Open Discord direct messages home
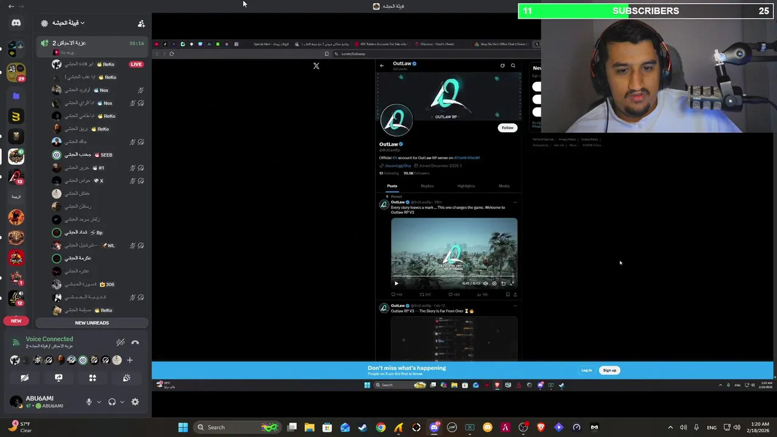The image size is (777, 437). (x=16, y=23)
